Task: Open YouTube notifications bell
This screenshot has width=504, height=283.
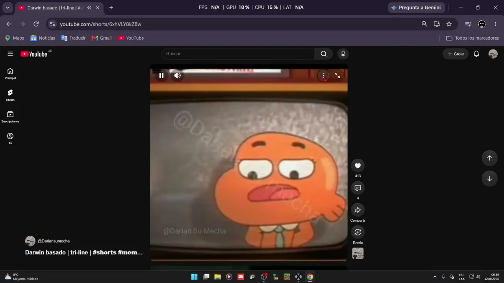Action: point(476,54)
